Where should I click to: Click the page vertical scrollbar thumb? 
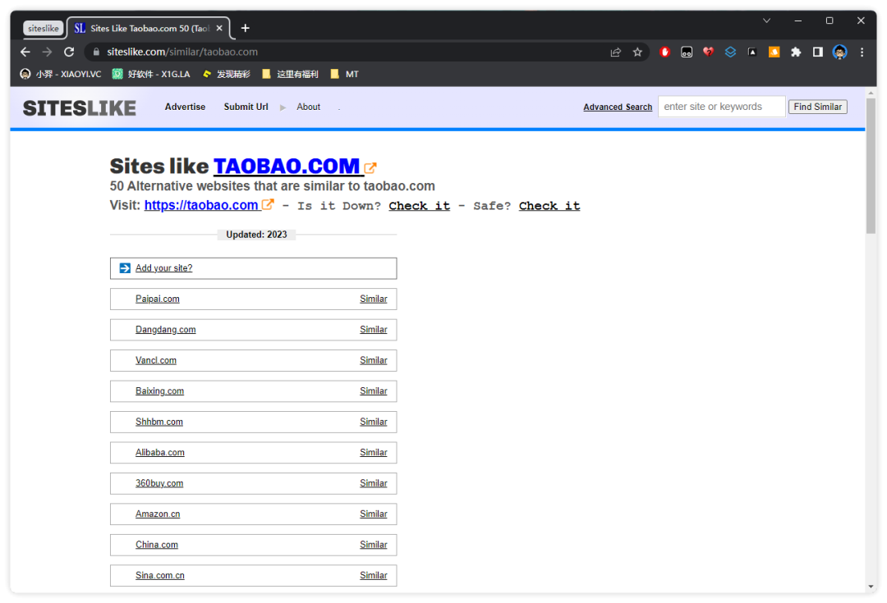[871, 166]
